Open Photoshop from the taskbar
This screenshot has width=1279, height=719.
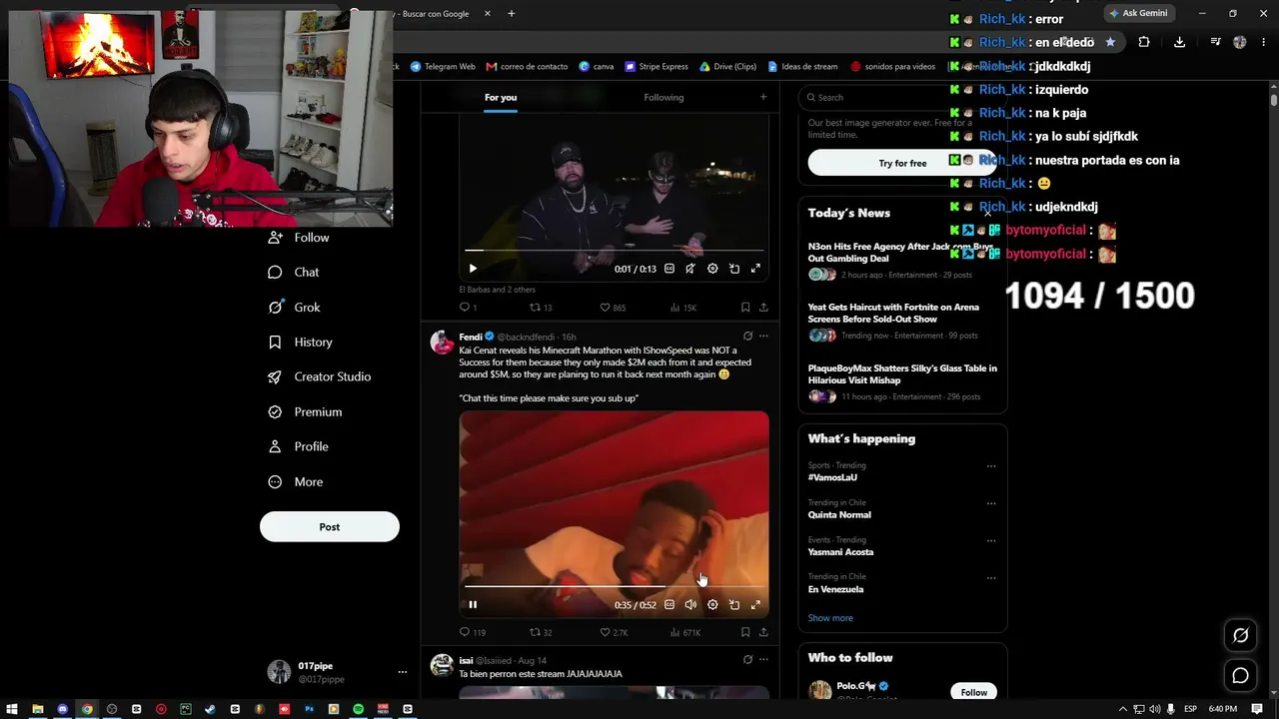click(309, 709)
